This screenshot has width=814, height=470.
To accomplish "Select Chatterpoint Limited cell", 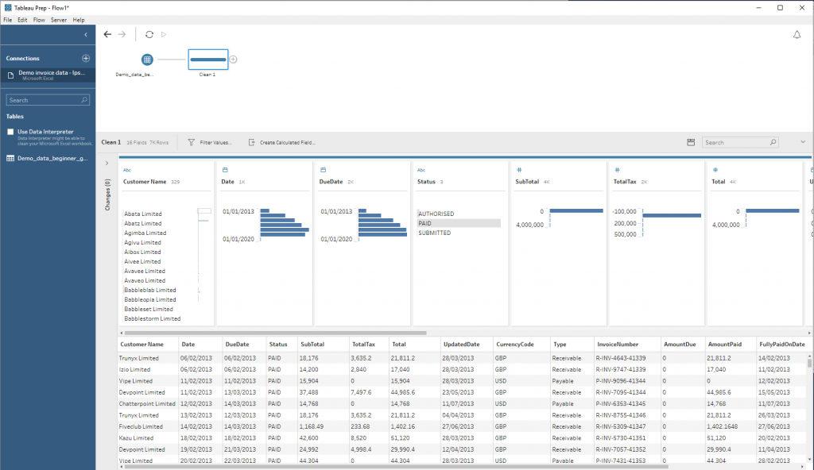I will pos(147,403).
